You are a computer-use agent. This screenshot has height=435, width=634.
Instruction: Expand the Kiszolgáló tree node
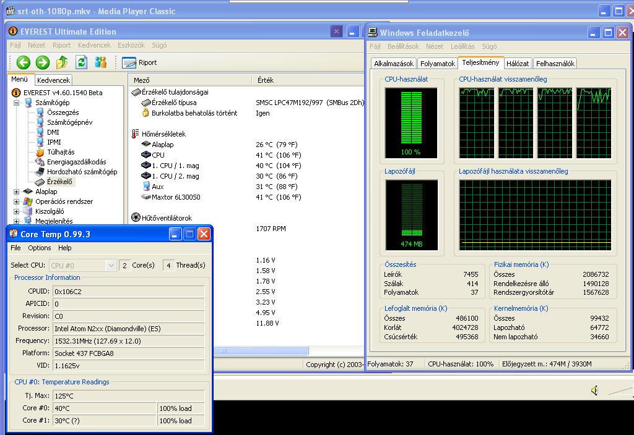coord(17,211)
